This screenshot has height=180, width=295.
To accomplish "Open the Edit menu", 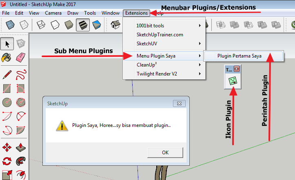I will tap(19, 13).
